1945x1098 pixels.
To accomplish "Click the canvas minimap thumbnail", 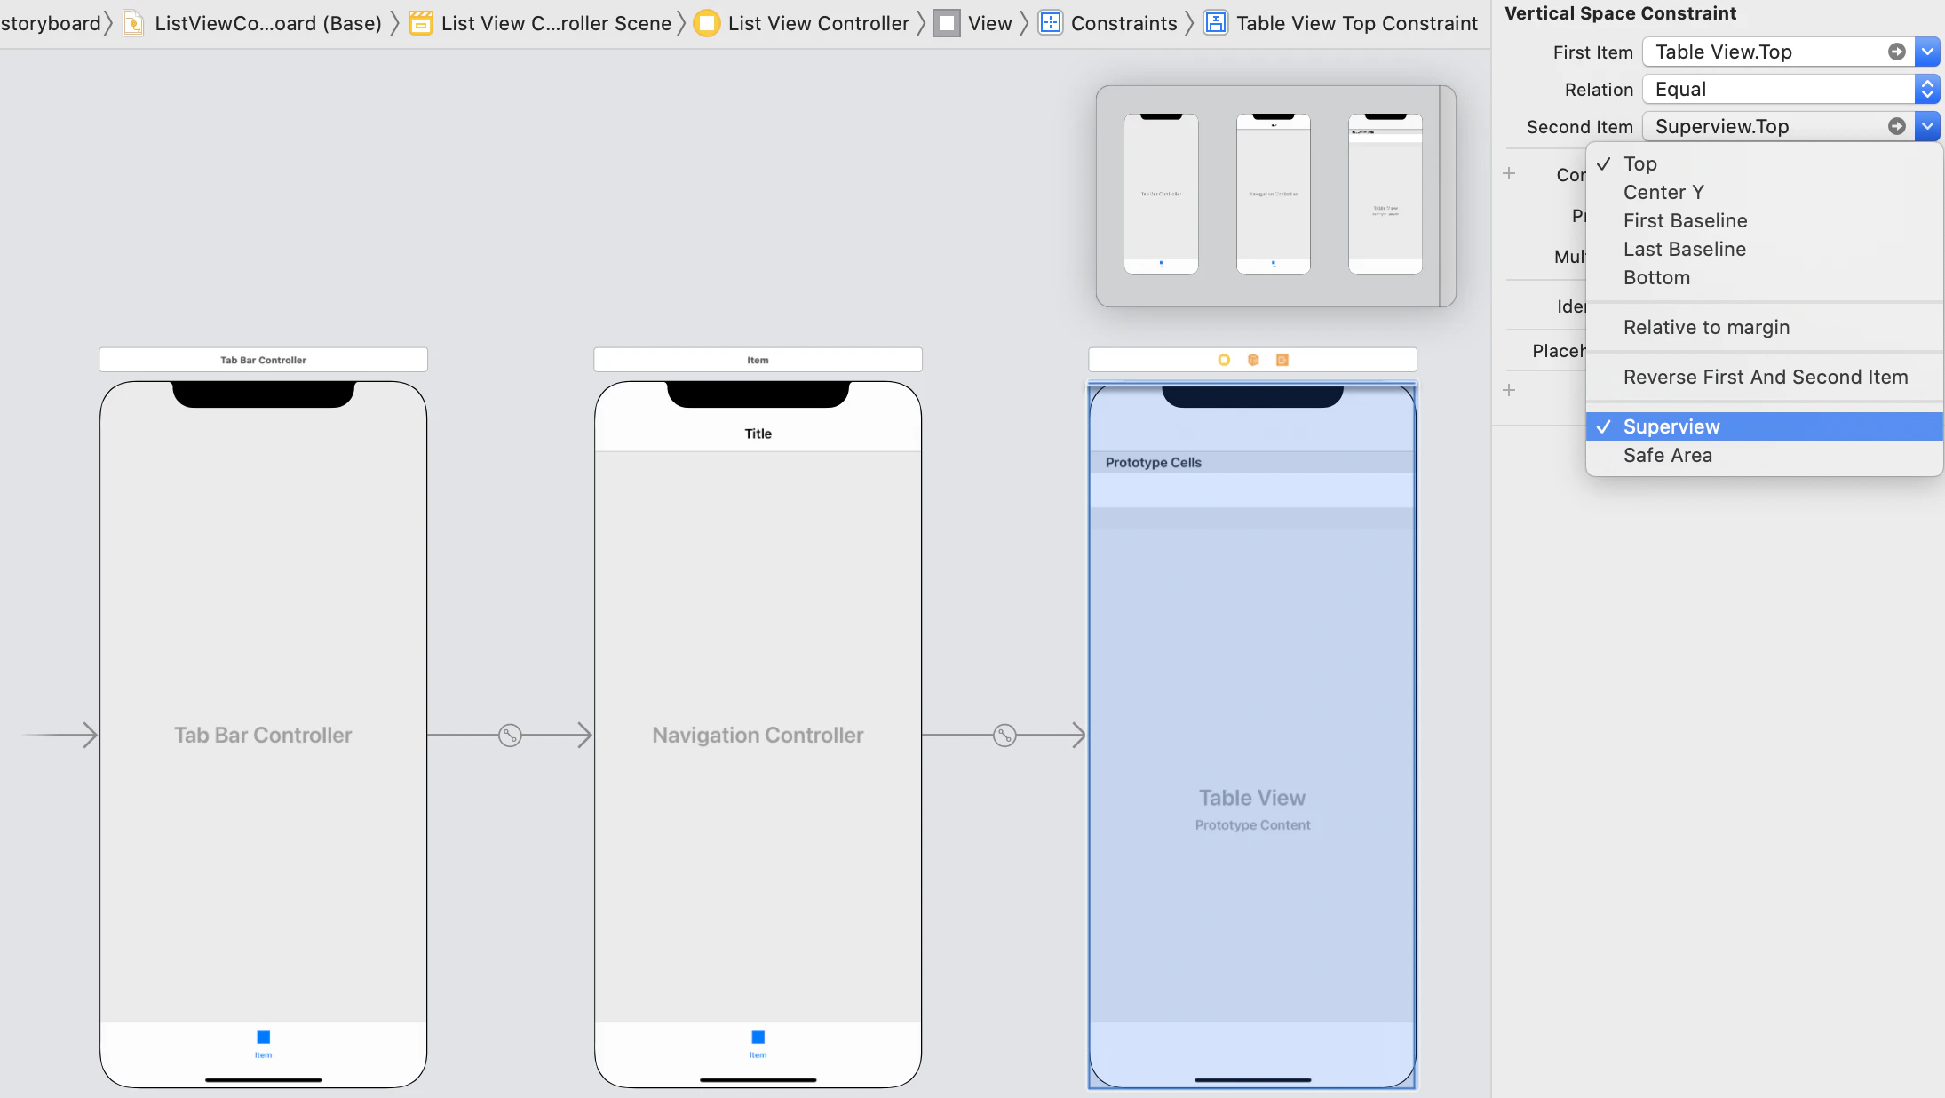I will [x=1274, y=195].
